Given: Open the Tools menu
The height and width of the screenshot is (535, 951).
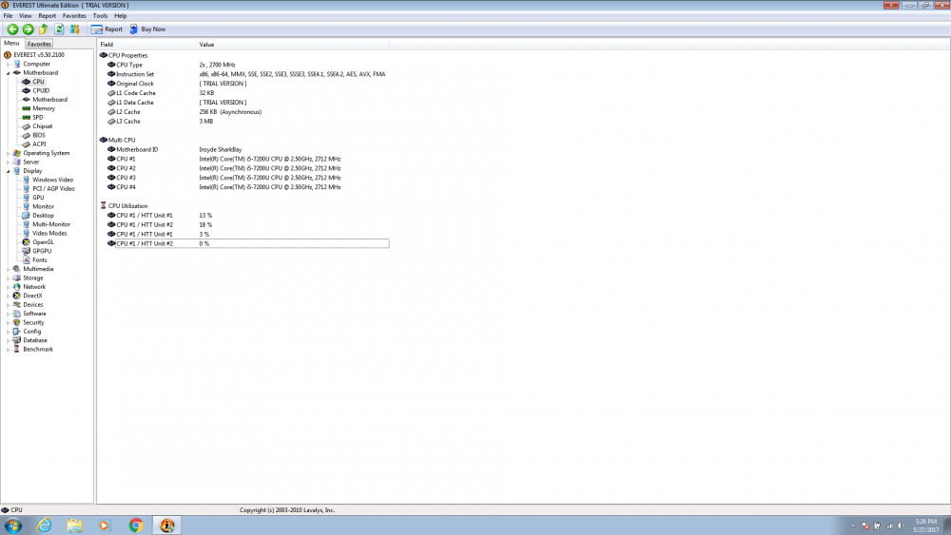Looking at the screenshot, I should [100, 16].
